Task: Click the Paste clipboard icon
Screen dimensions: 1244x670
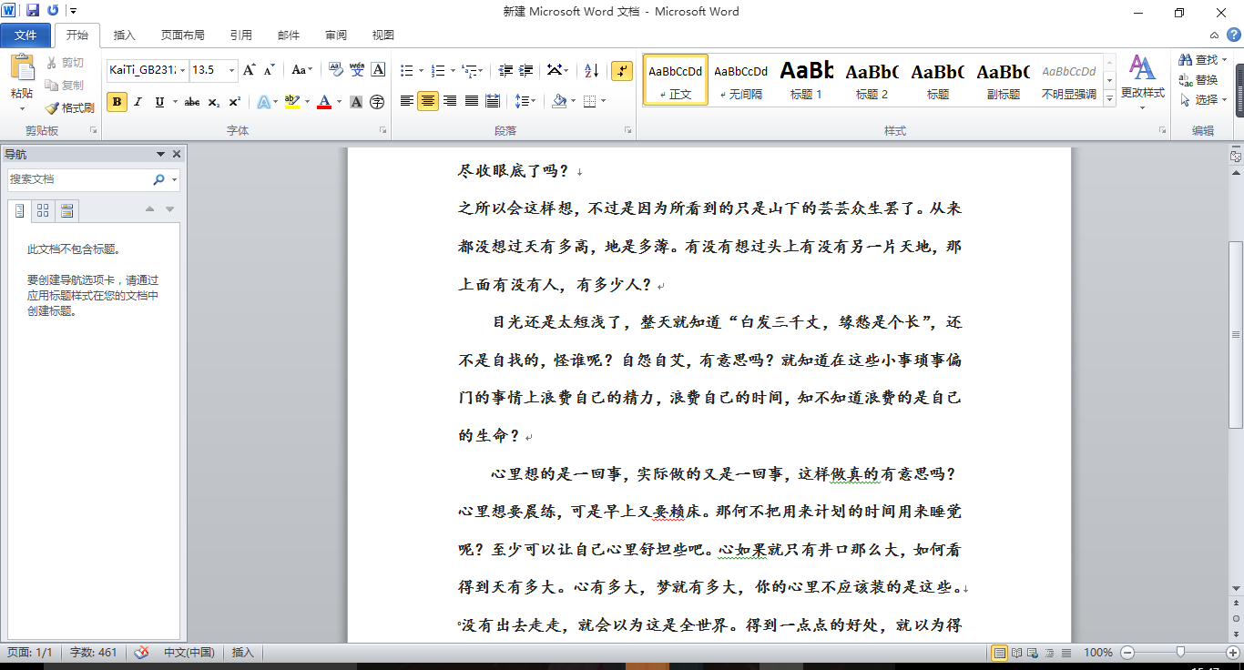Action: pos(22,68)
